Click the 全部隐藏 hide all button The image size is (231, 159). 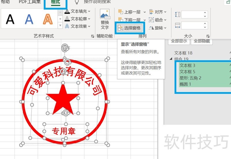click(202, 41)
